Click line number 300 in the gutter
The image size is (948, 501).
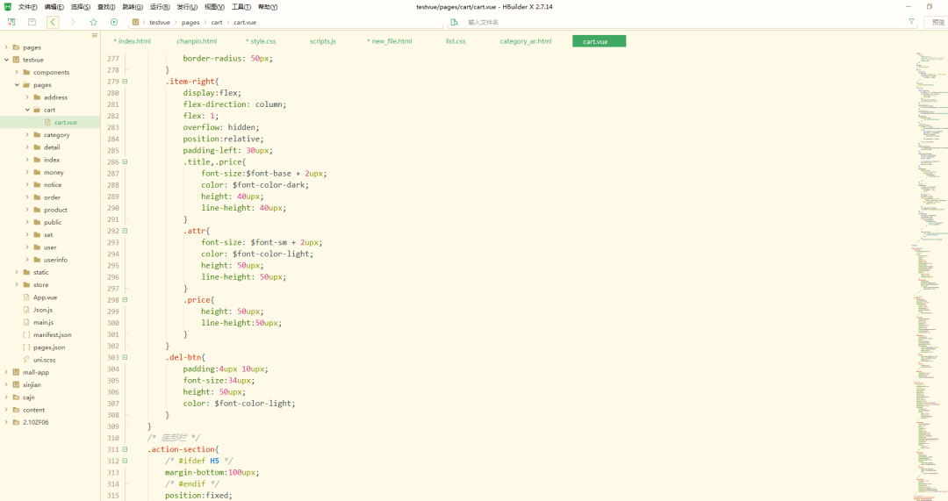click(113, 323)
